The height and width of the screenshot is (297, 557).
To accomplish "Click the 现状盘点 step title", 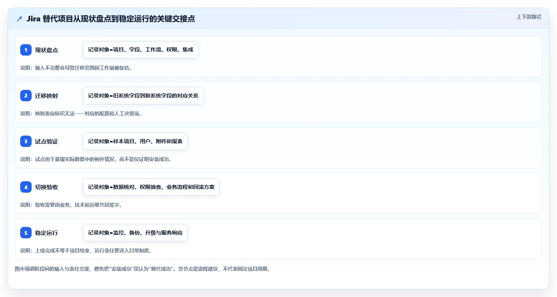I will pyautogui.click(x=46, y=50).
